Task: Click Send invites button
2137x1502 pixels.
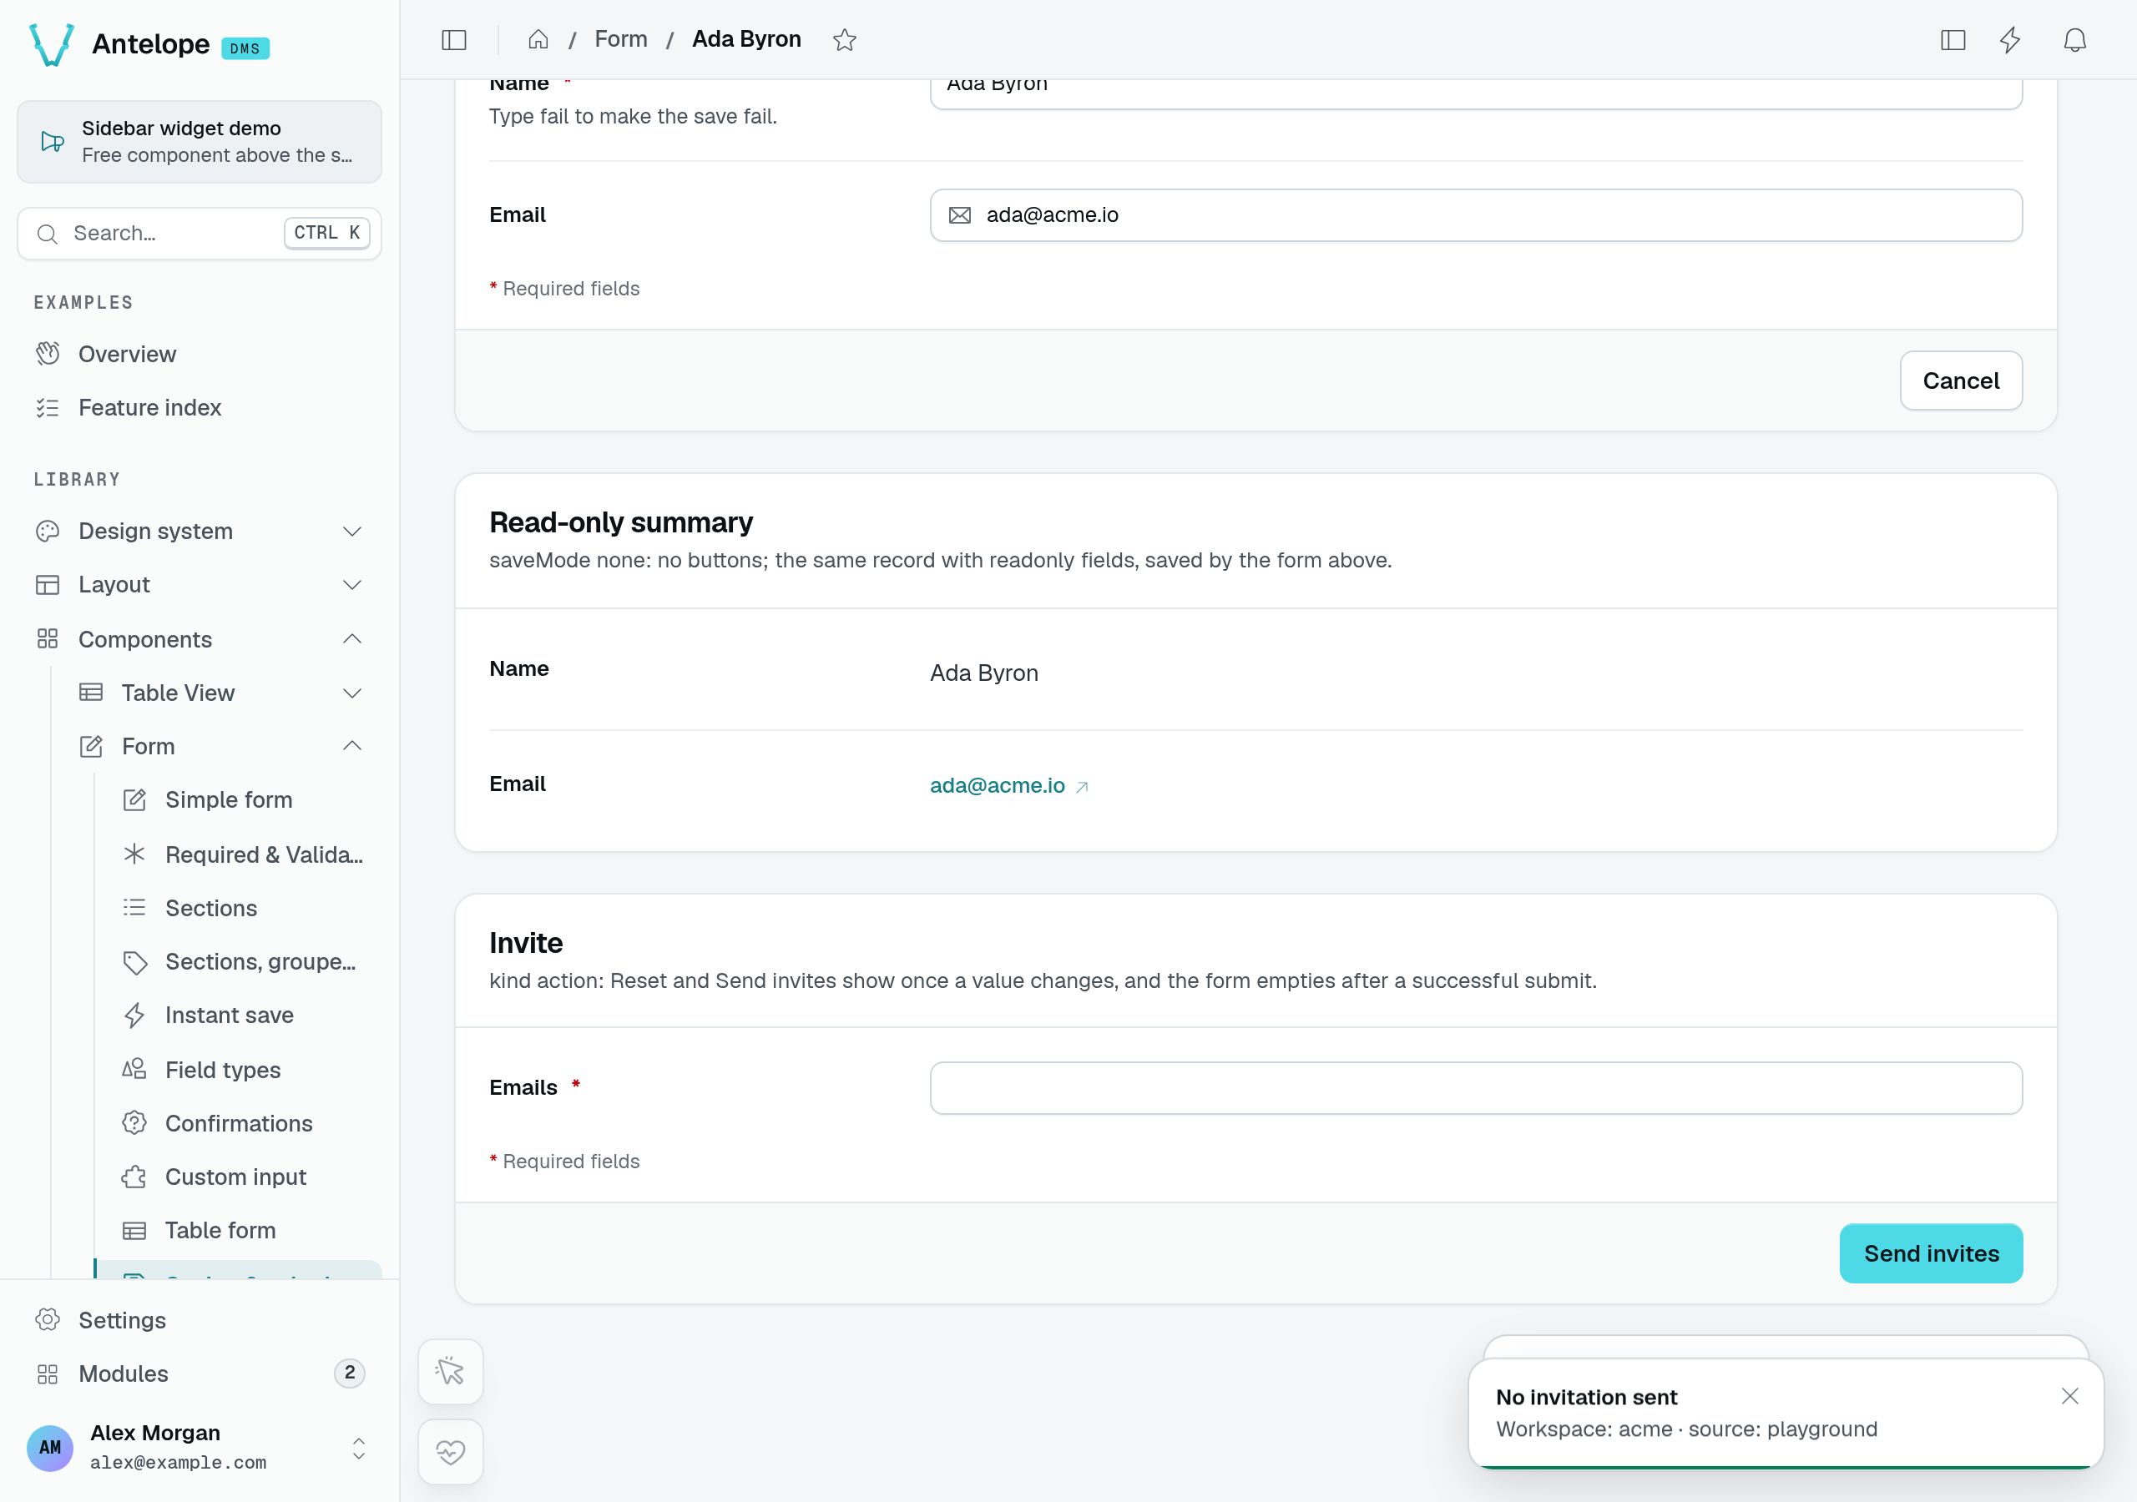Action: [1930, 1253]
